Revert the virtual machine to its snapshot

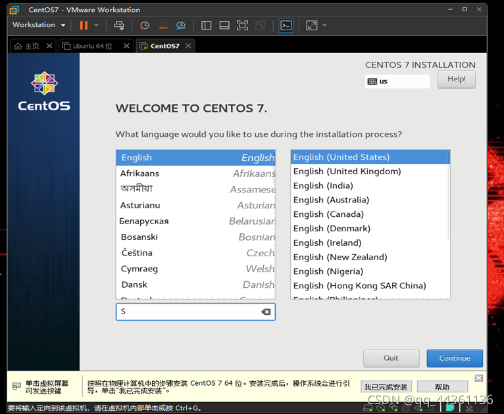[x=163, y=26]
